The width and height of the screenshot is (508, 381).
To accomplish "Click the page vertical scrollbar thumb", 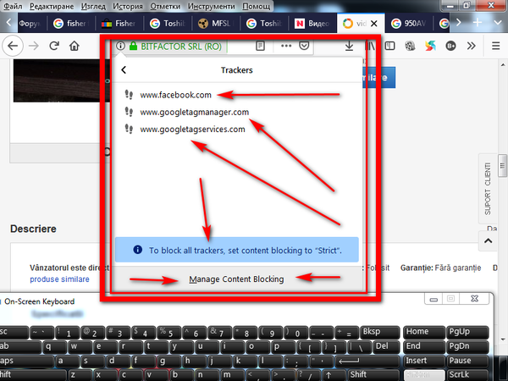I will (x=502, y=166).
